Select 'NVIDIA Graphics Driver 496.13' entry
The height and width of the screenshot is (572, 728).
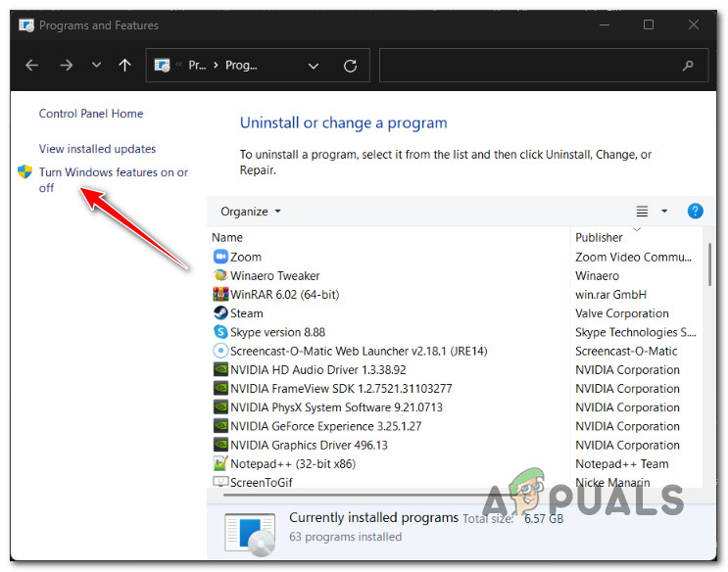click(309, 445)
